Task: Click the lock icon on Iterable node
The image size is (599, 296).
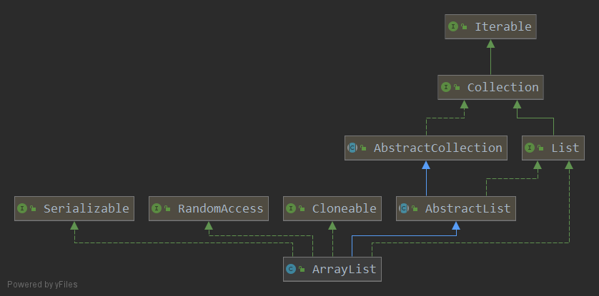Action: pyautogui.click(x=465, y=27)
